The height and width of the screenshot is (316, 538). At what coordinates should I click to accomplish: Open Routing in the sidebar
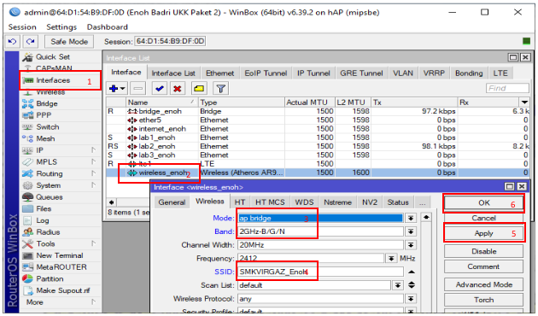pyautogui.click(x=50, y=173)
